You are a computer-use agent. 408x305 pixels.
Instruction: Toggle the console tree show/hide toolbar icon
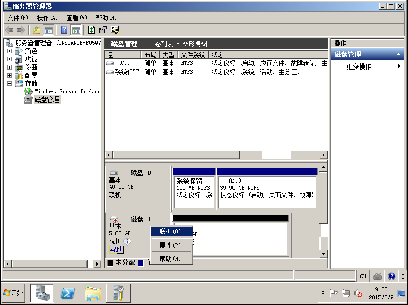49,30
